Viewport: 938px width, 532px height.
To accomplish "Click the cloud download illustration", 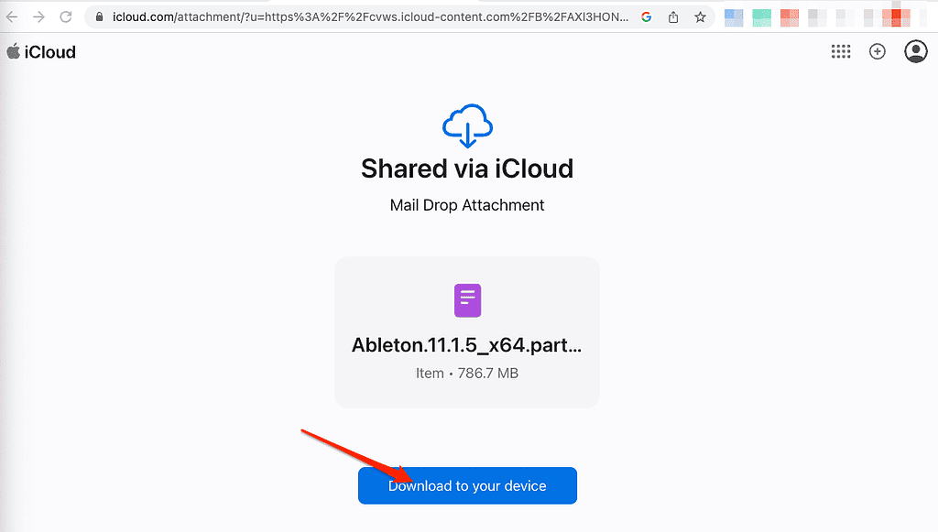I will tap(467, 124).
